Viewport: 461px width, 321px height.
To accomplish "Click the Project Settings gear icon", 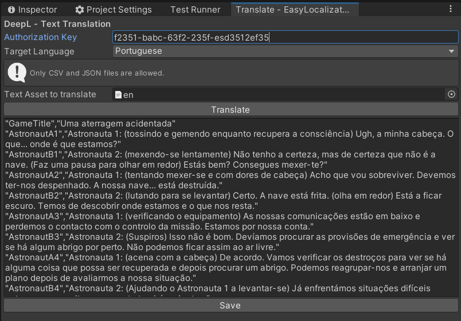I will pyautogui.click(x=80, y=10).
